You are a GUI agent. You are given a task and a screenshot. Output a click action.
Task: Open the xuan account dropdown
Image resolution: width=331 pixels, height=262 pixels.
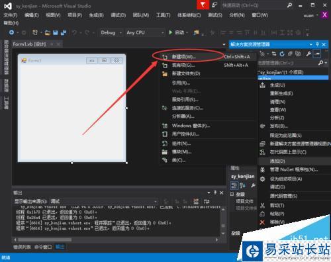point(317,15)
